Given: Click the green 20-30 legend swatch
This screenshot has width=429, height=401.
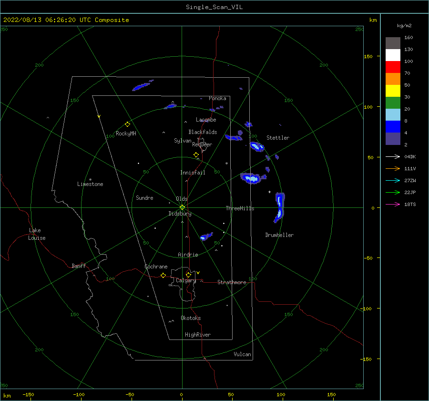Looking at the screenshot, I should (x=393, y=103).
